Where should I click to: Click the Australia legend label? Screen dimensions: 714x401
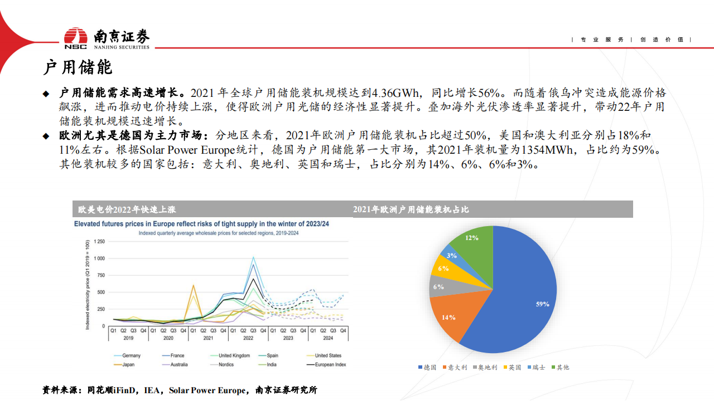(x=180, y=364)
